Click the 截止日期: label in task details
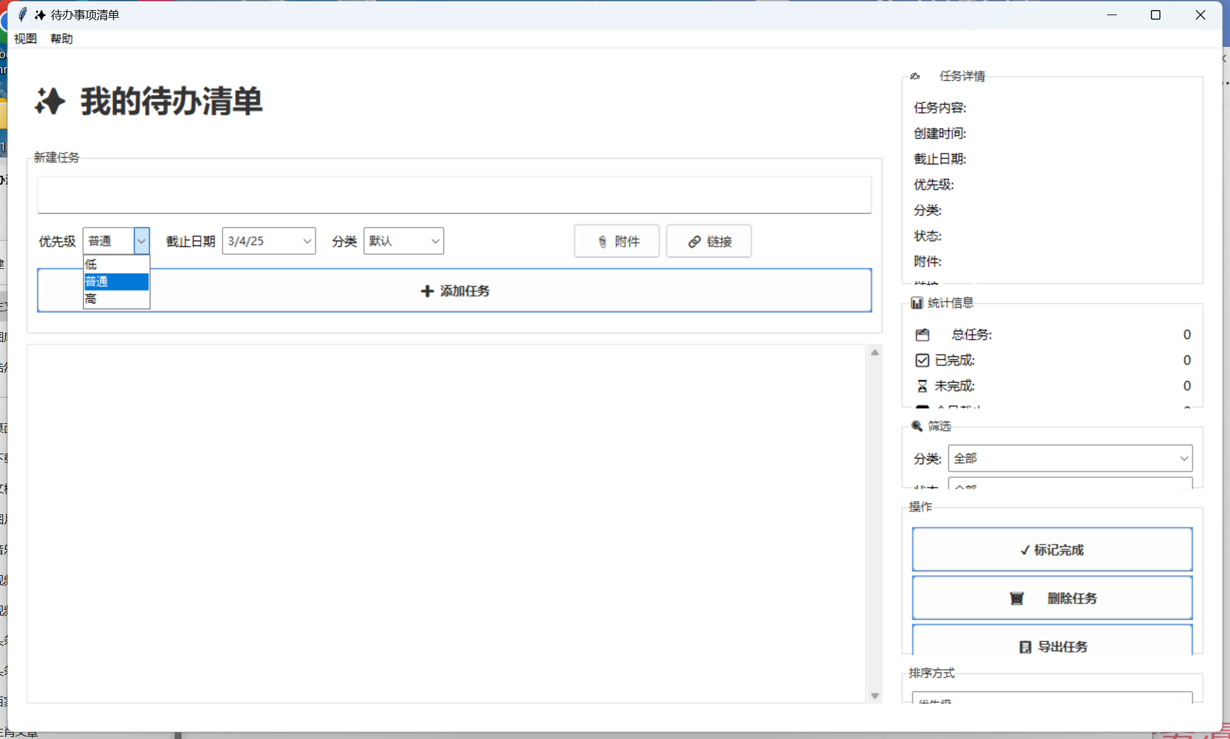This screenshot has width=1230, height=739. [x=940, y=159]
